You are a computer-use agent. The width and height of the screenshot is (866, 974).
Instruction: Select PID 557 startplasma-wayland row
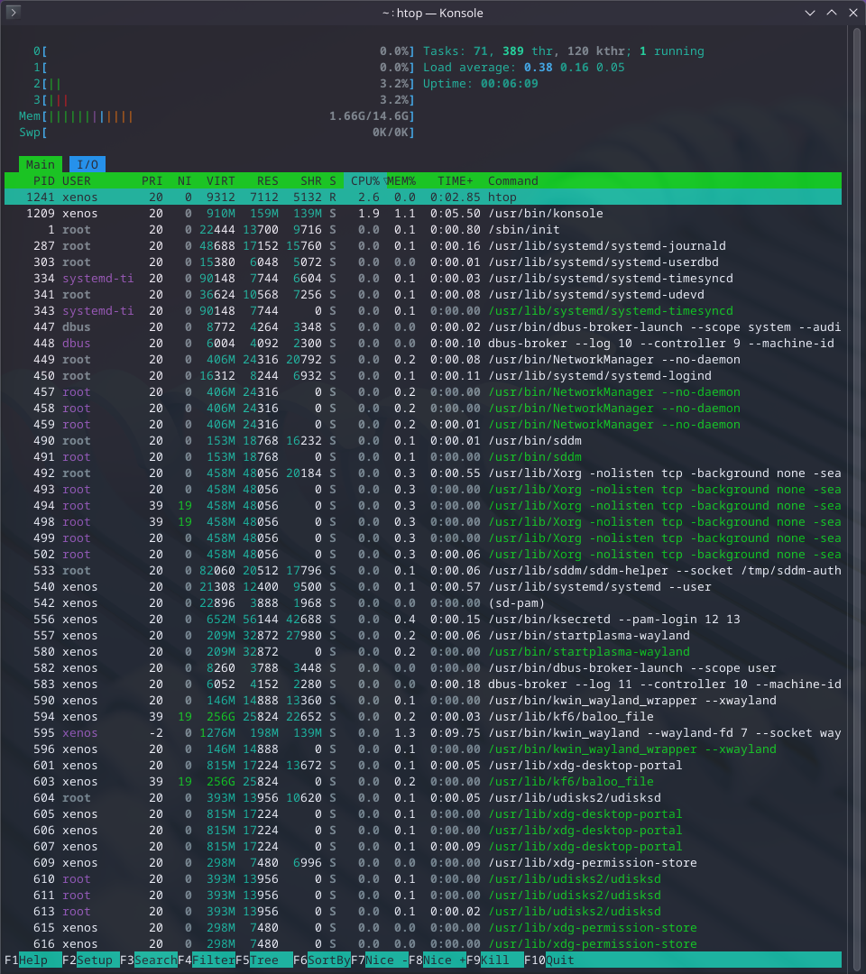[x=423, y=636]
